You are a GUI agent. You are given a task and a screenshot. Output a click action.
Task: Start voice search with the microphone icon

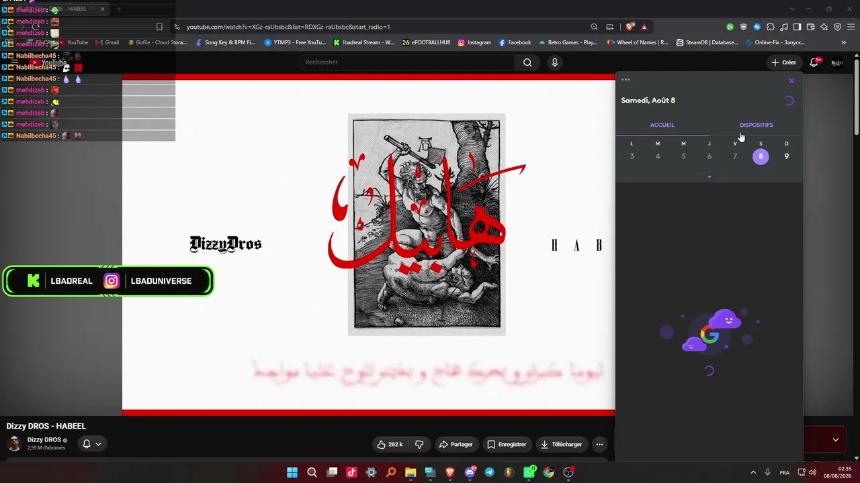click(554, 62)
